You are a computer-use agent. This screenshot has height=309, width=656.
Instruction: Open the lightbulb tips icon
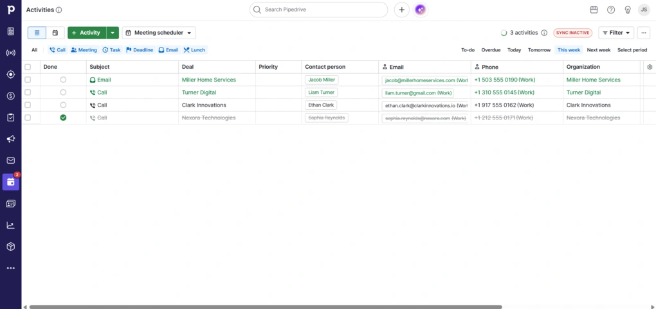tap(628, 10)
